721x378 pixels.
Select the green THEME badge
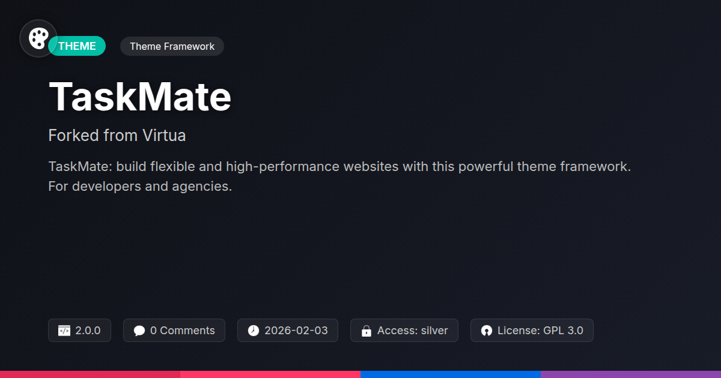(78, 46)
